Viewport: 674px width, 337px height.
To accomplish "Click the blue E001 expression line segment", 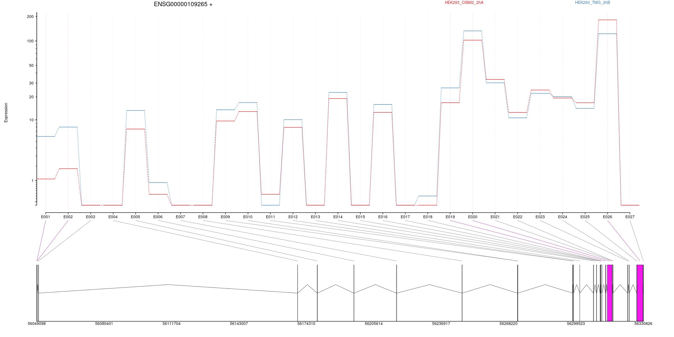I will [46, 136].
